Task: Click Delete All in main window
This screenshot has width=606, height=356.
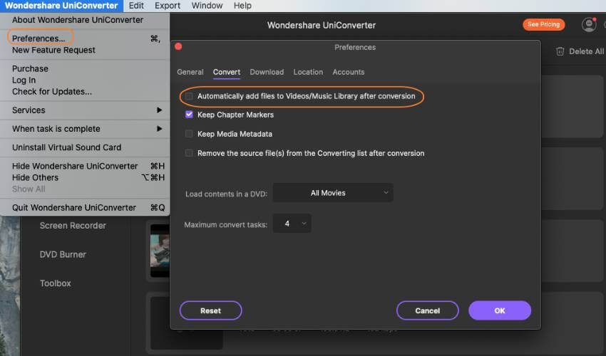Action: coord(586,51)
